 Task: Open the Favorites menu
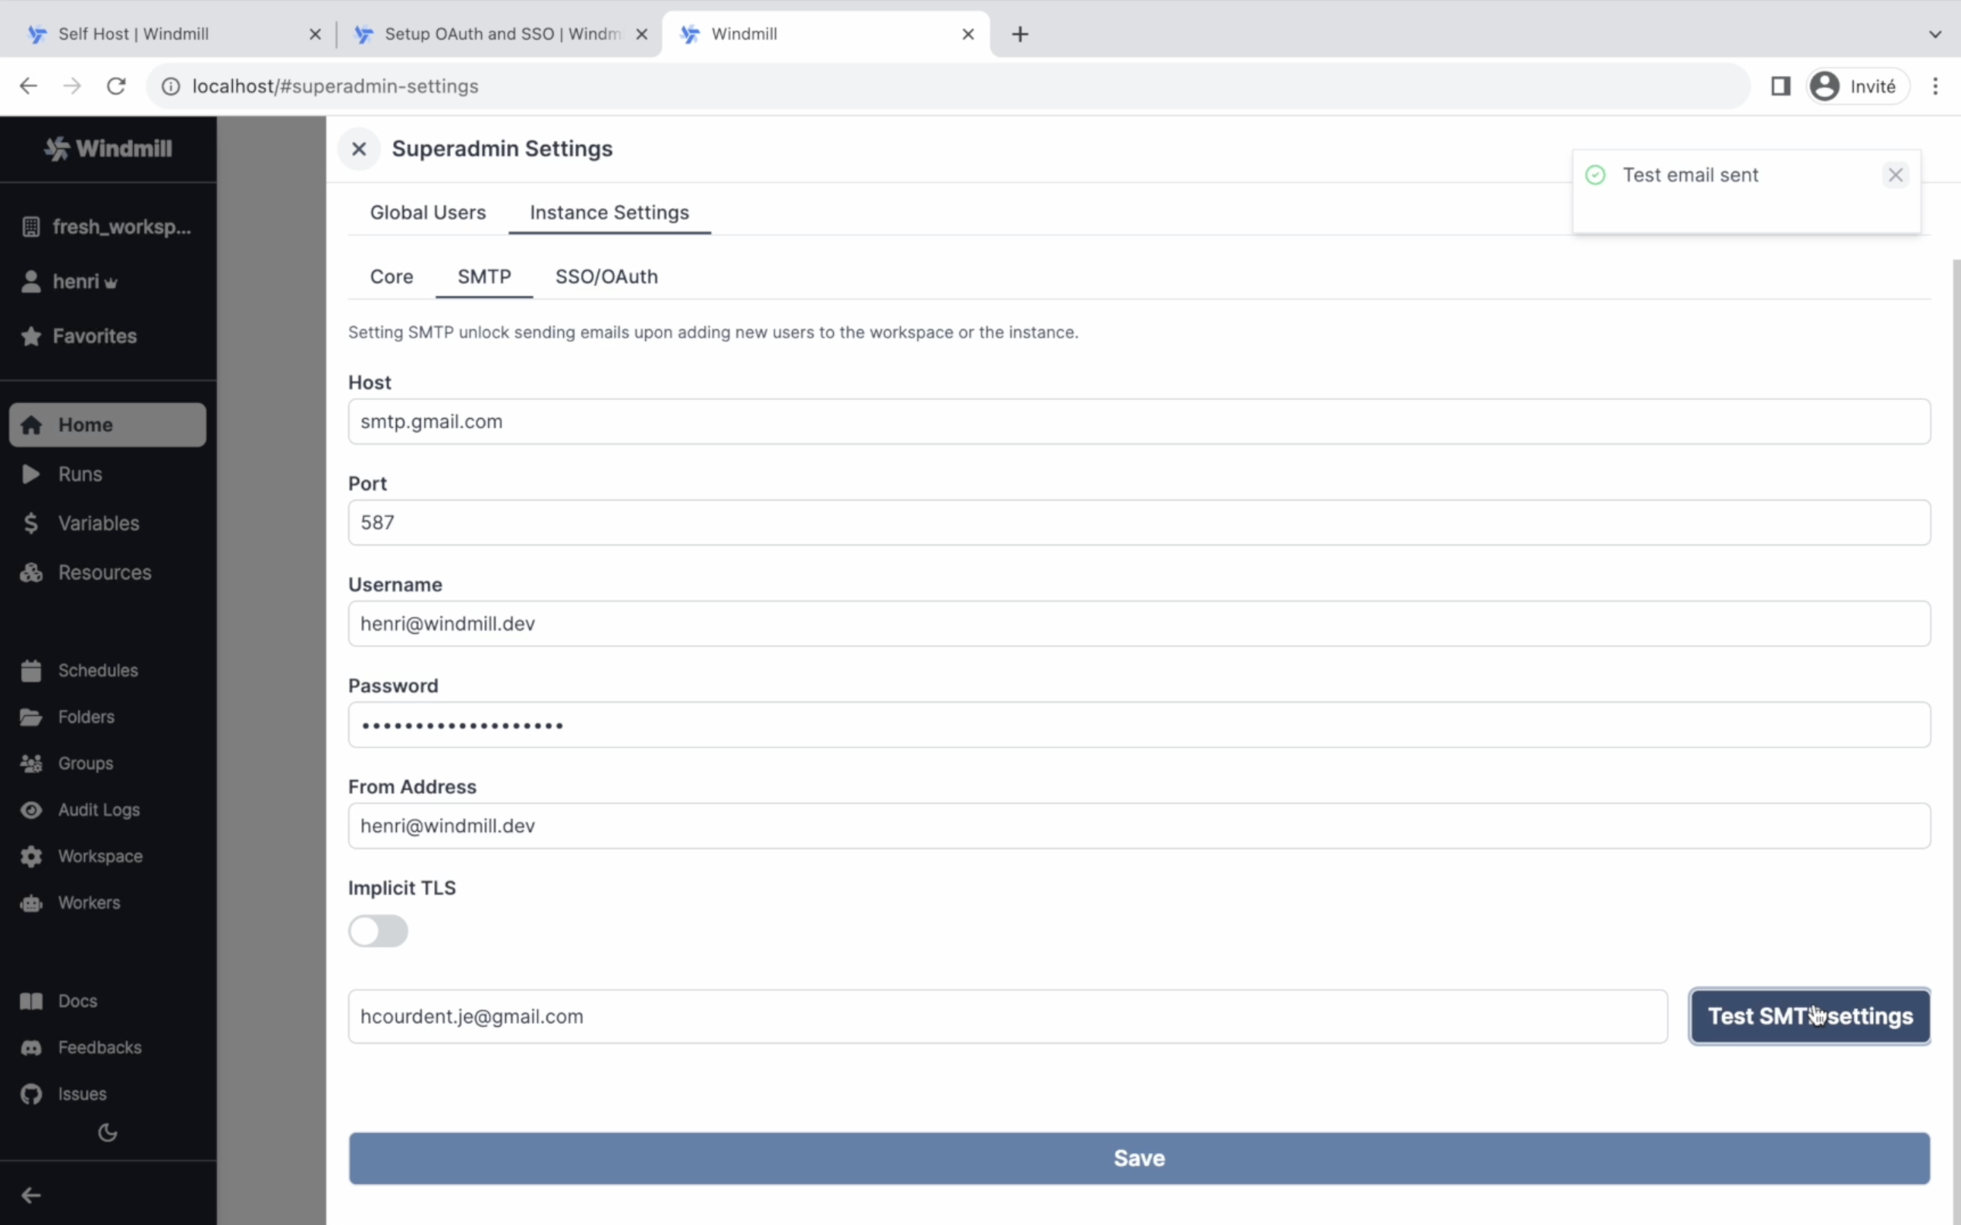[x=79, y=335]
